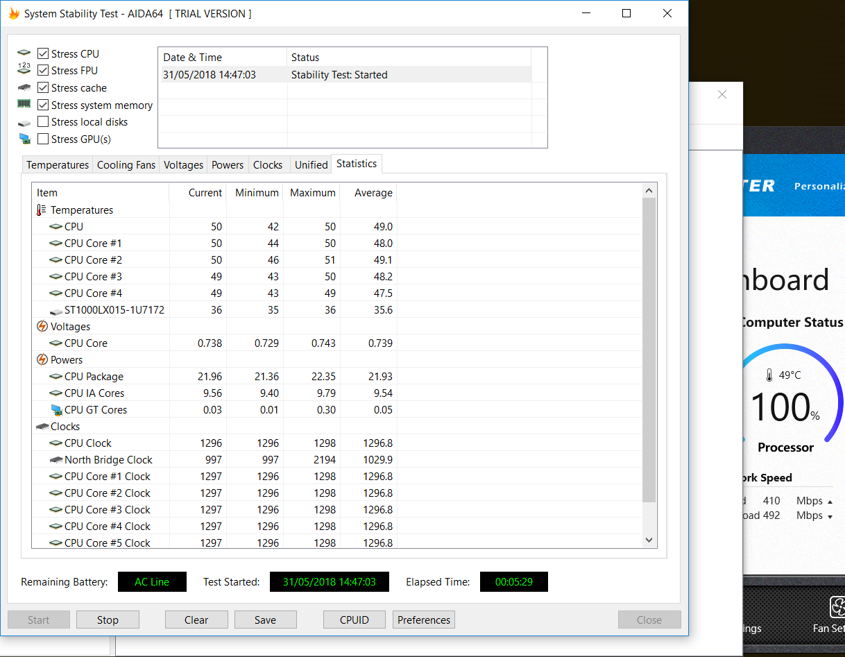Select the Statistics tab
Viewport: 845px width, 657px height.
(357, 164)
